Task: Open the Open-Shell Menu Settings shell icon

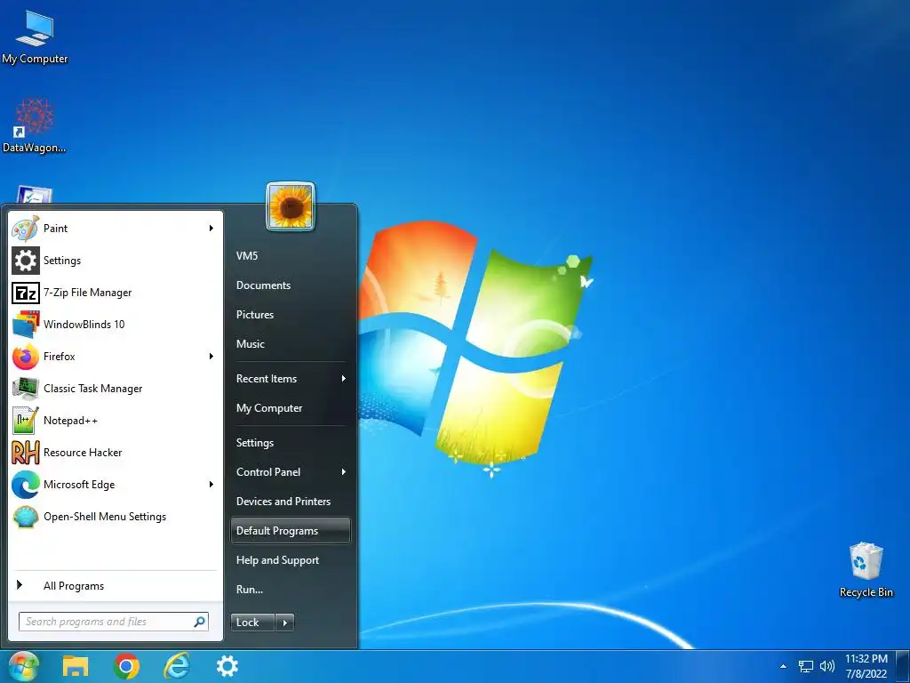Action: pyautogui.click(x=26, y=517)
